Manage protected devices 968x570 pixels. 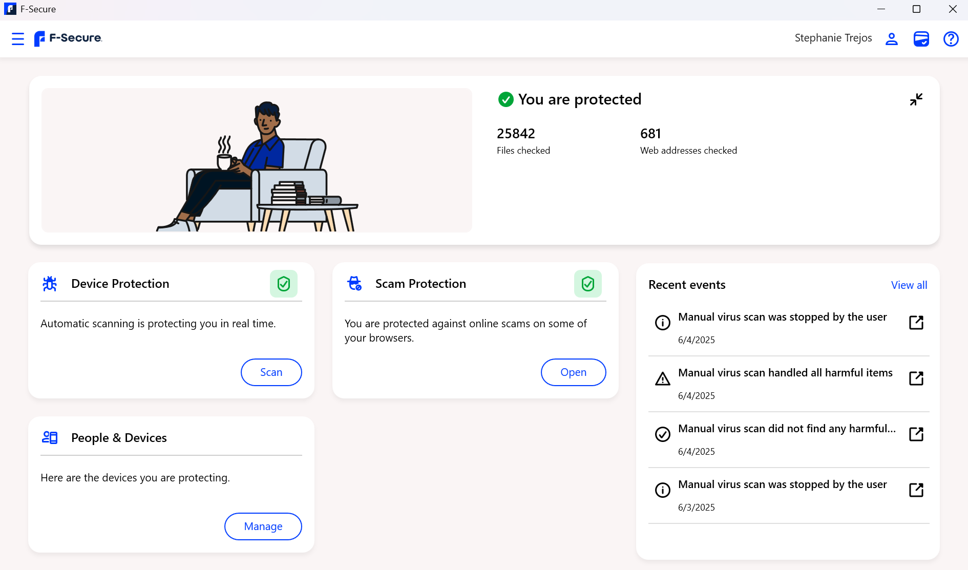(263, 526)
